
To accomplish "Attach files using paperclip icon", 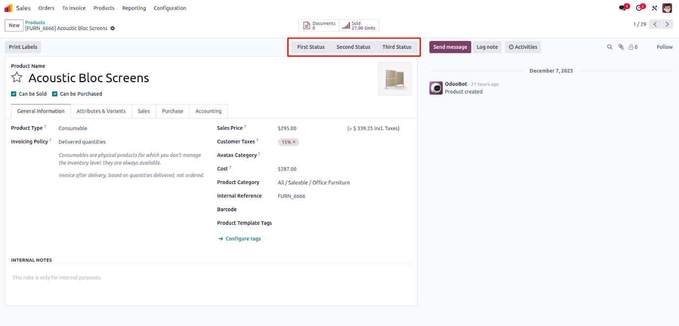I will (621, 47).
